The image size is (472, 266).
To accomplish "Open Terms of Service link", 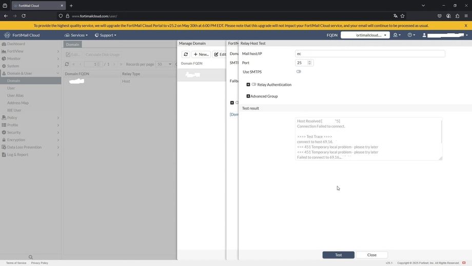I will pyautogui.click(x=16, y=263).
